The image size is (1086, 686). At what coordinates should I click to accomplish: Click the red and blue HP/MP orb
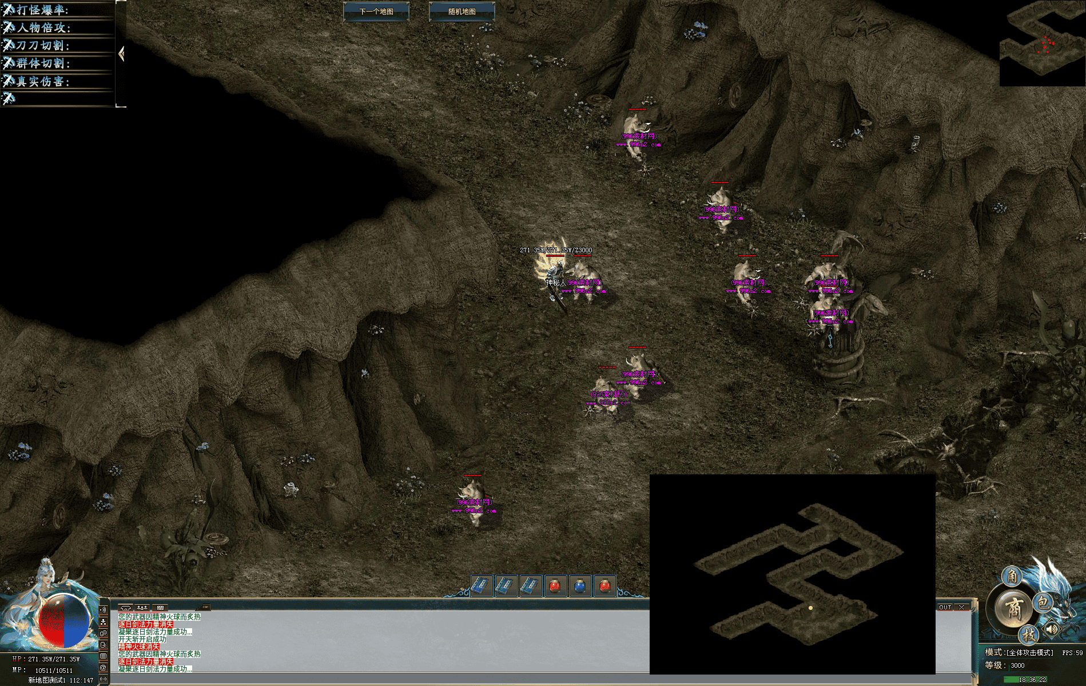point(63,622)
